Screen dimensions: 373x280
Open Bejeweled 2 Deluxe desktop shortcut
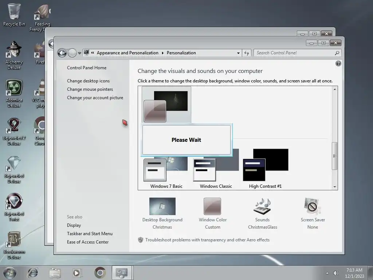(x=14, y=131)
